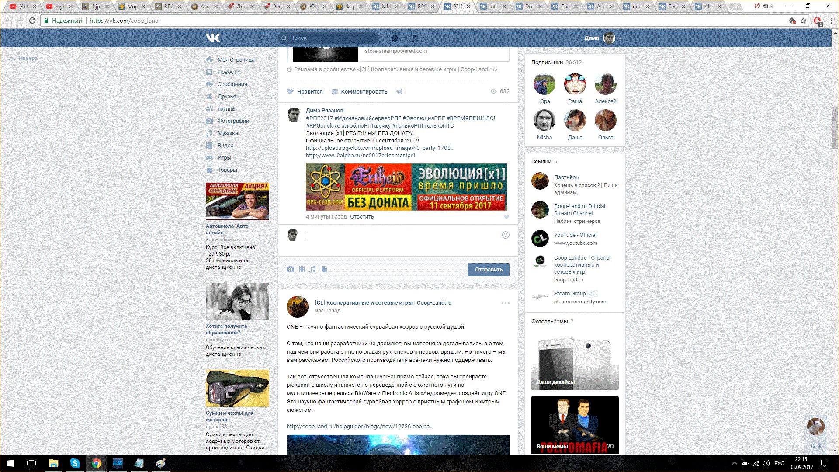Open the Эволюция x1 banner image
Screen dimensions: 839x472
(x=406, y=187)
